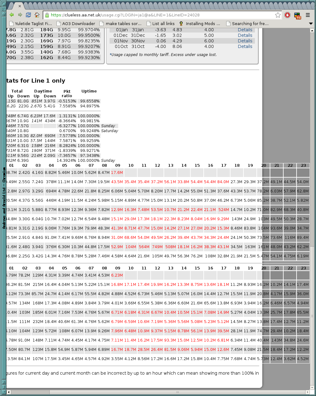316x396 pixels.
Task: Select the 'Uptime' column header
Action: (x=89, y=91)
